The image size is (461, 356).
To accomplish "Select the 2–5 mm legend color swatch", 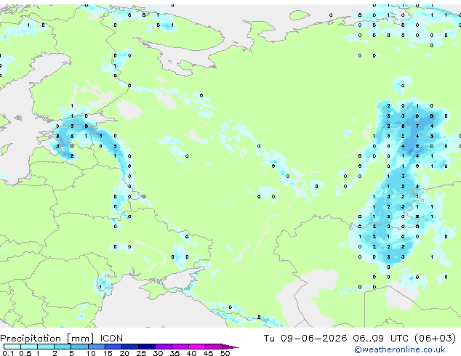I will 63,347.
